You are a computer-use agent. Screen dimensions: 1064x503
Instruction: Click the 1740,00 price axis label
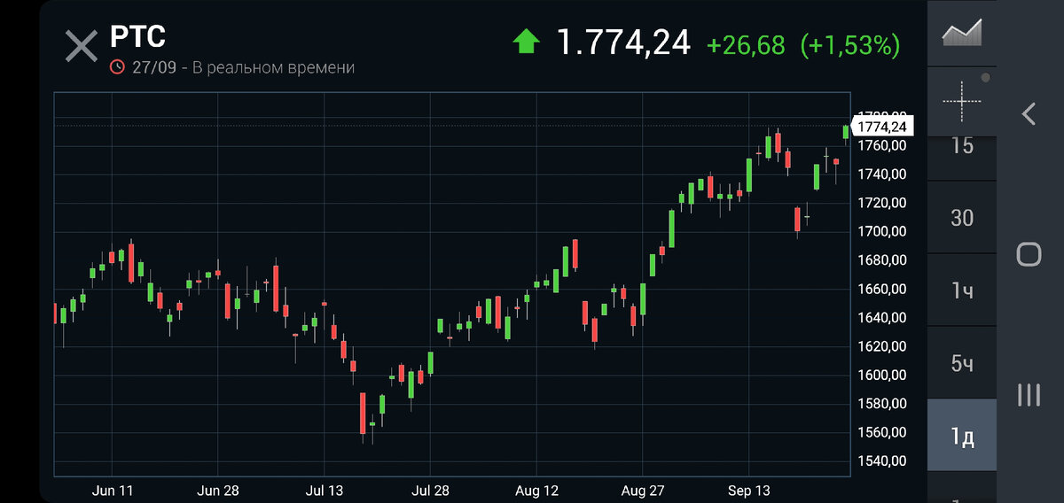pos(881,174)
